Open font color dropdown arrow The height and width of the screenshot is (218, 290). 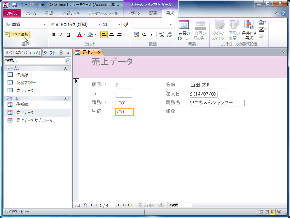click(x=84, y=35)
